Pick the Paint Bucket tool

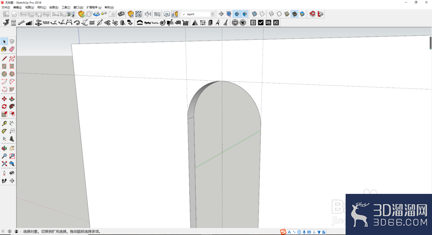point(4,49)
